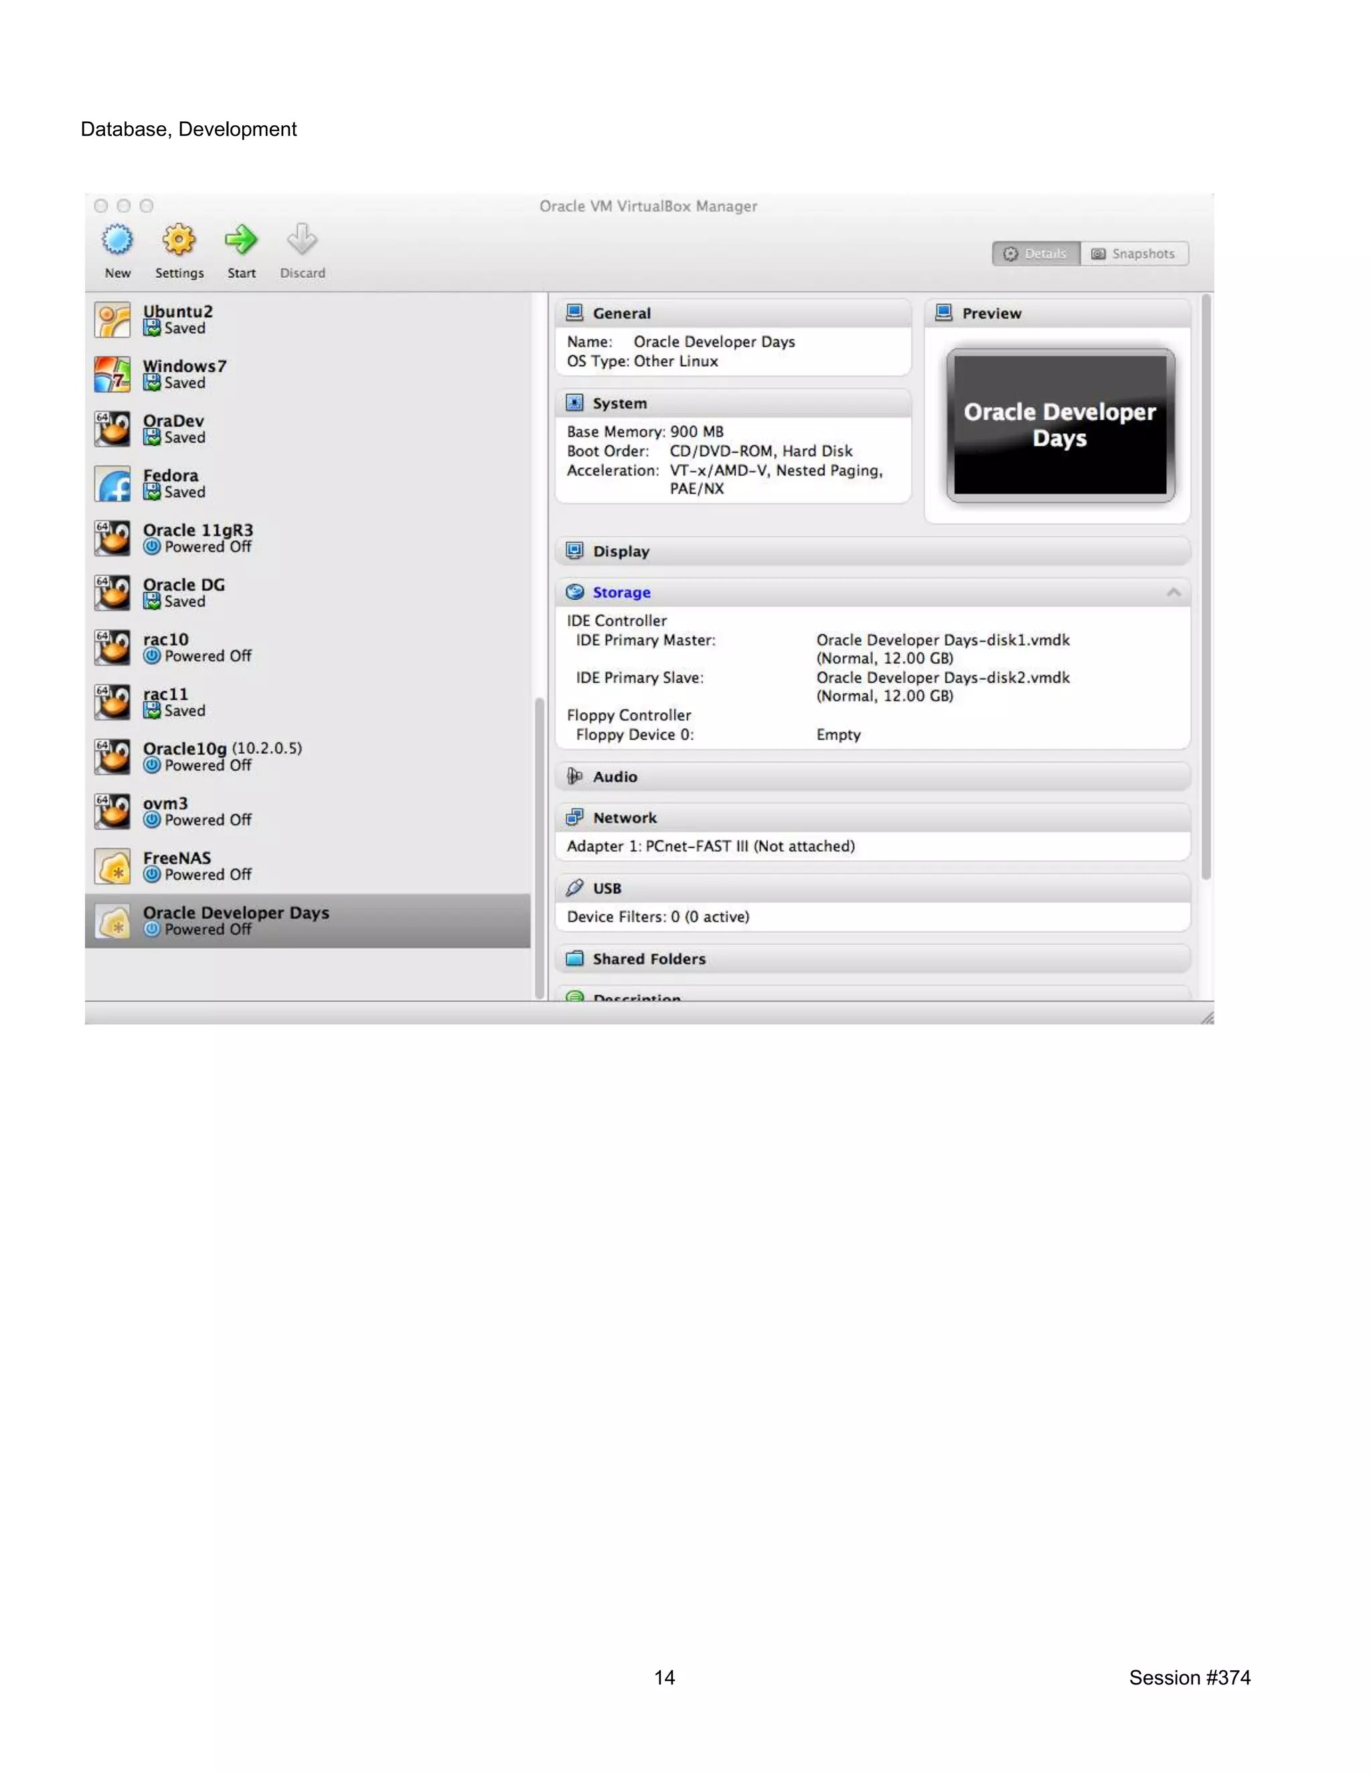Click the Discard toolbar icon
This screenshot has height=1774, width=1371.
[302, 240]
